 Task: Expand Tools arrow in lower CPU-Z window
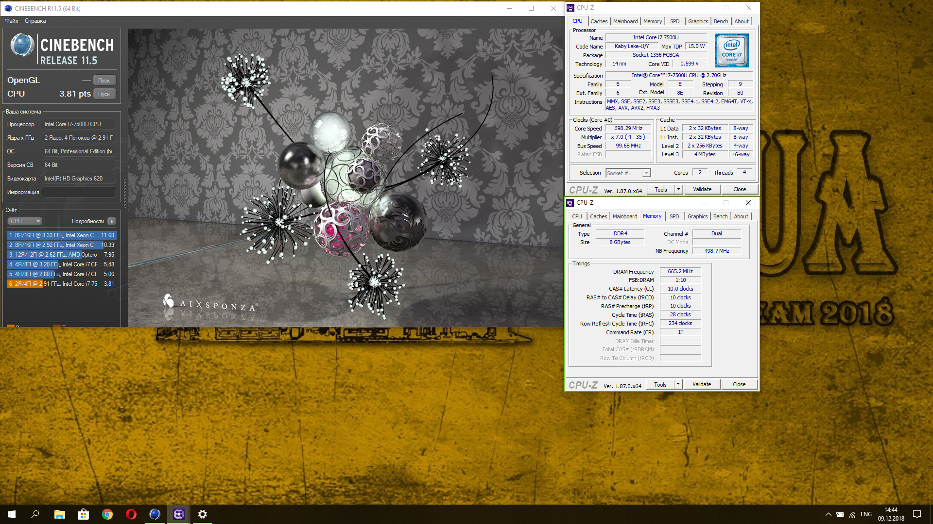(x=678, y=384)
